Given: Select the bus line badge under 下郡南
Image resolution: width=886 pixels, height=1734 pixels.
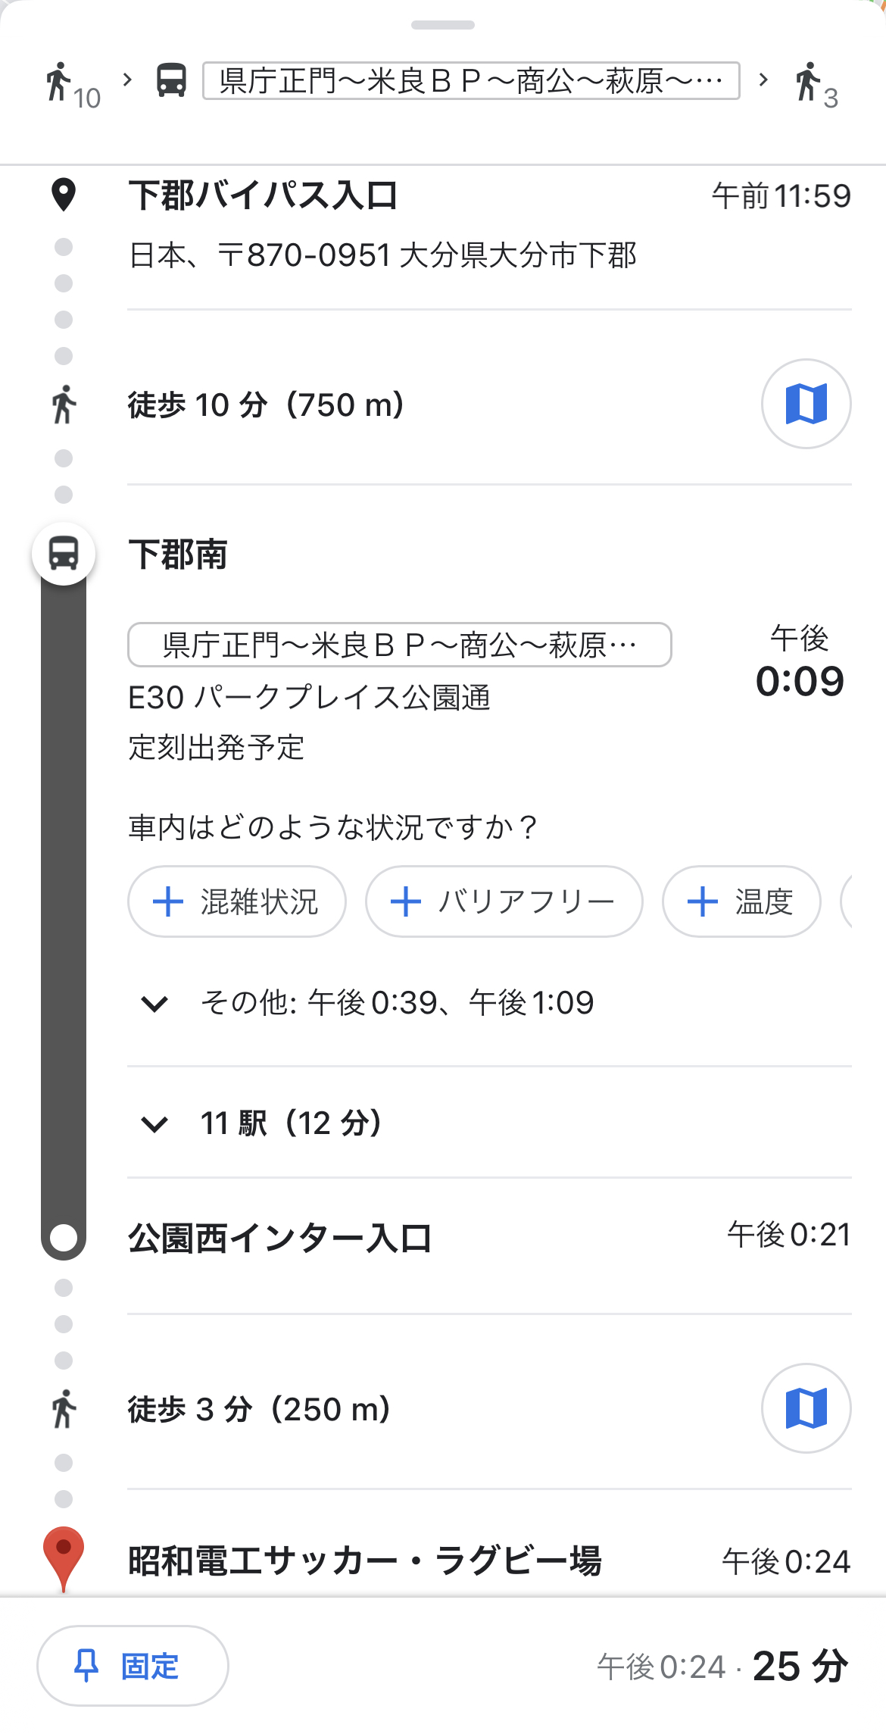Looking at the screenshot, I should click(399, 645).
